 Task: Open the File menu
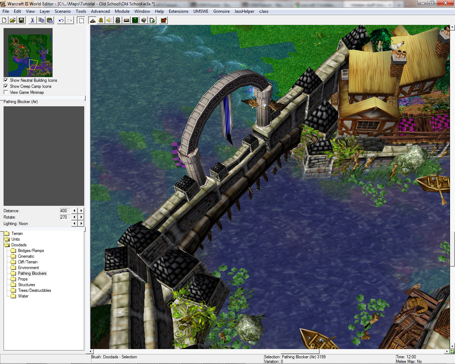6,11
